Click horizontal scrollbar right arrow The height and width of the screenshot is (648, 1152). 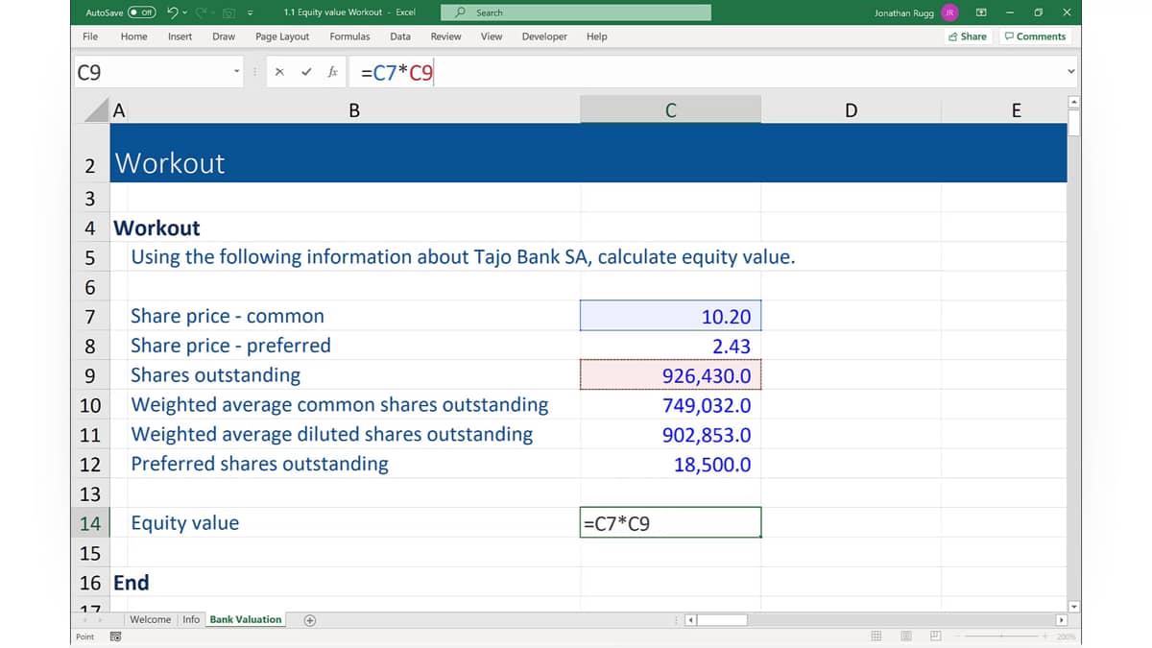click(x=1061, y=620)
